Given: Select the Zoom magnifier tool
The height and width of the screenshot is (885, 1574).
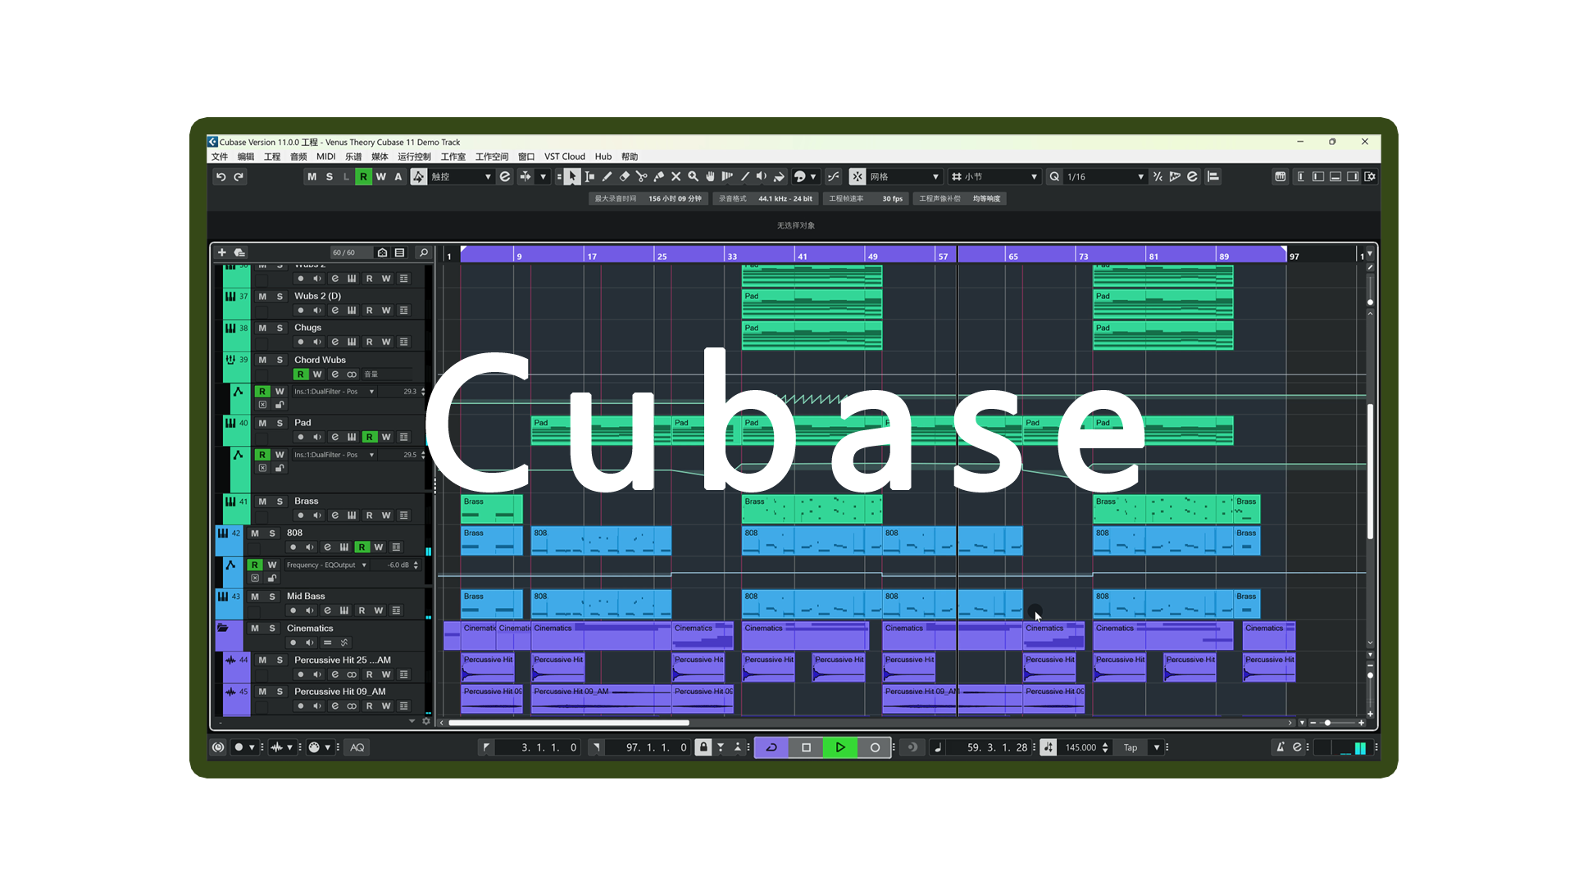Looking at the screenshot, I should tap(694, 176).
